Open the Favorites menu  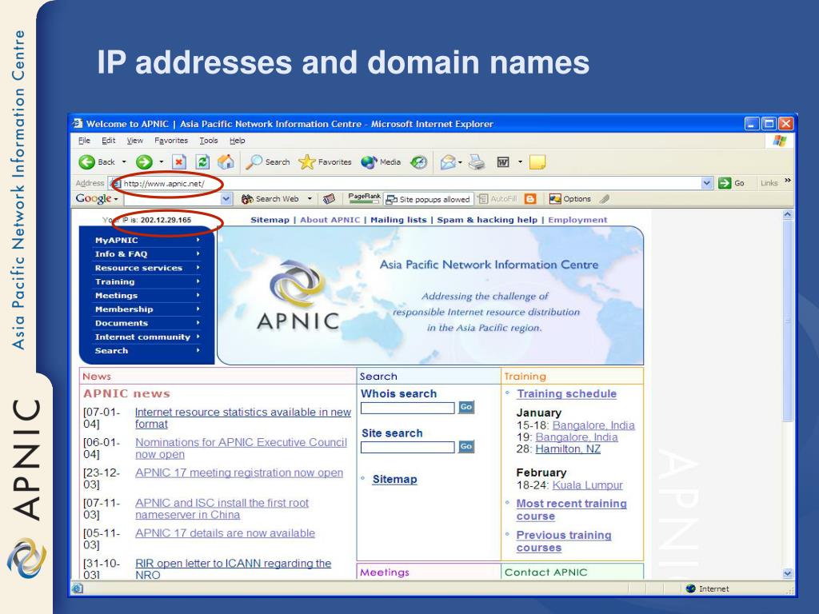pyautogui.click(x=171, y=141)
